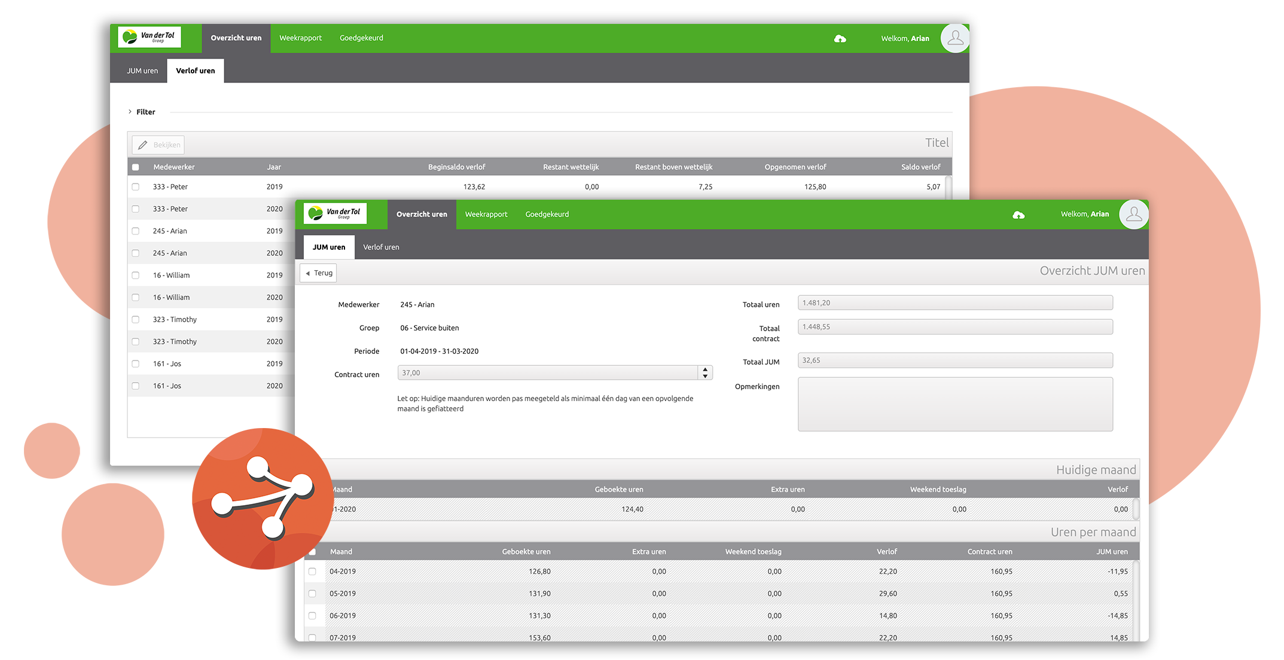Click Contract uren spinner arrows
This screenshot has width=1284, height=660.
705,373
